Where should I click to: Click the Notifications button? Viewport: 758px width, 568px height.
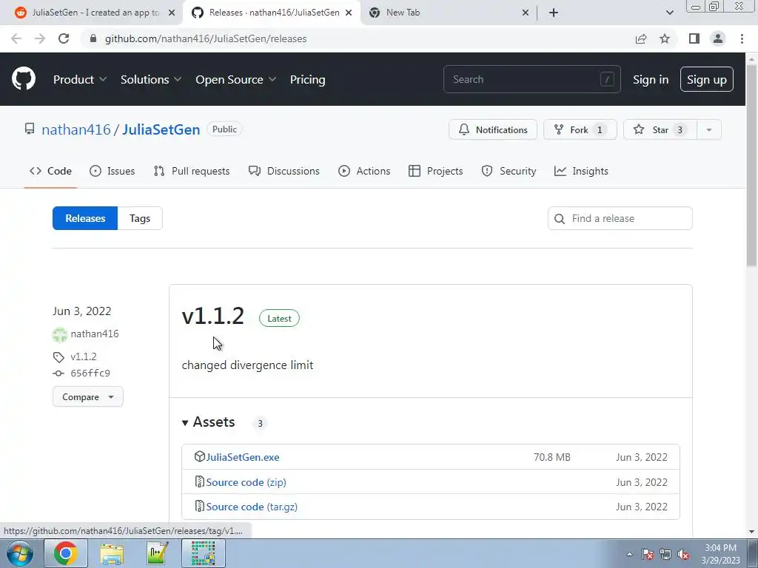(492, 129)
